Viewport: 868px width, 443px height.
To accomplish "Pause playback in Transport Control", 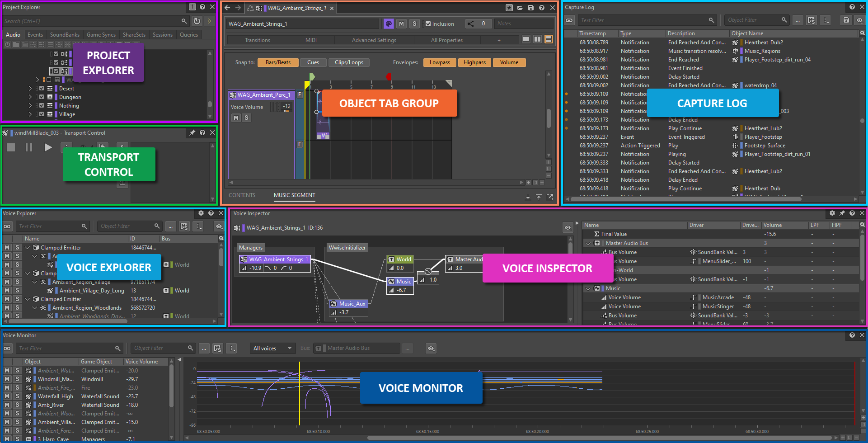I will pos(29,147).
